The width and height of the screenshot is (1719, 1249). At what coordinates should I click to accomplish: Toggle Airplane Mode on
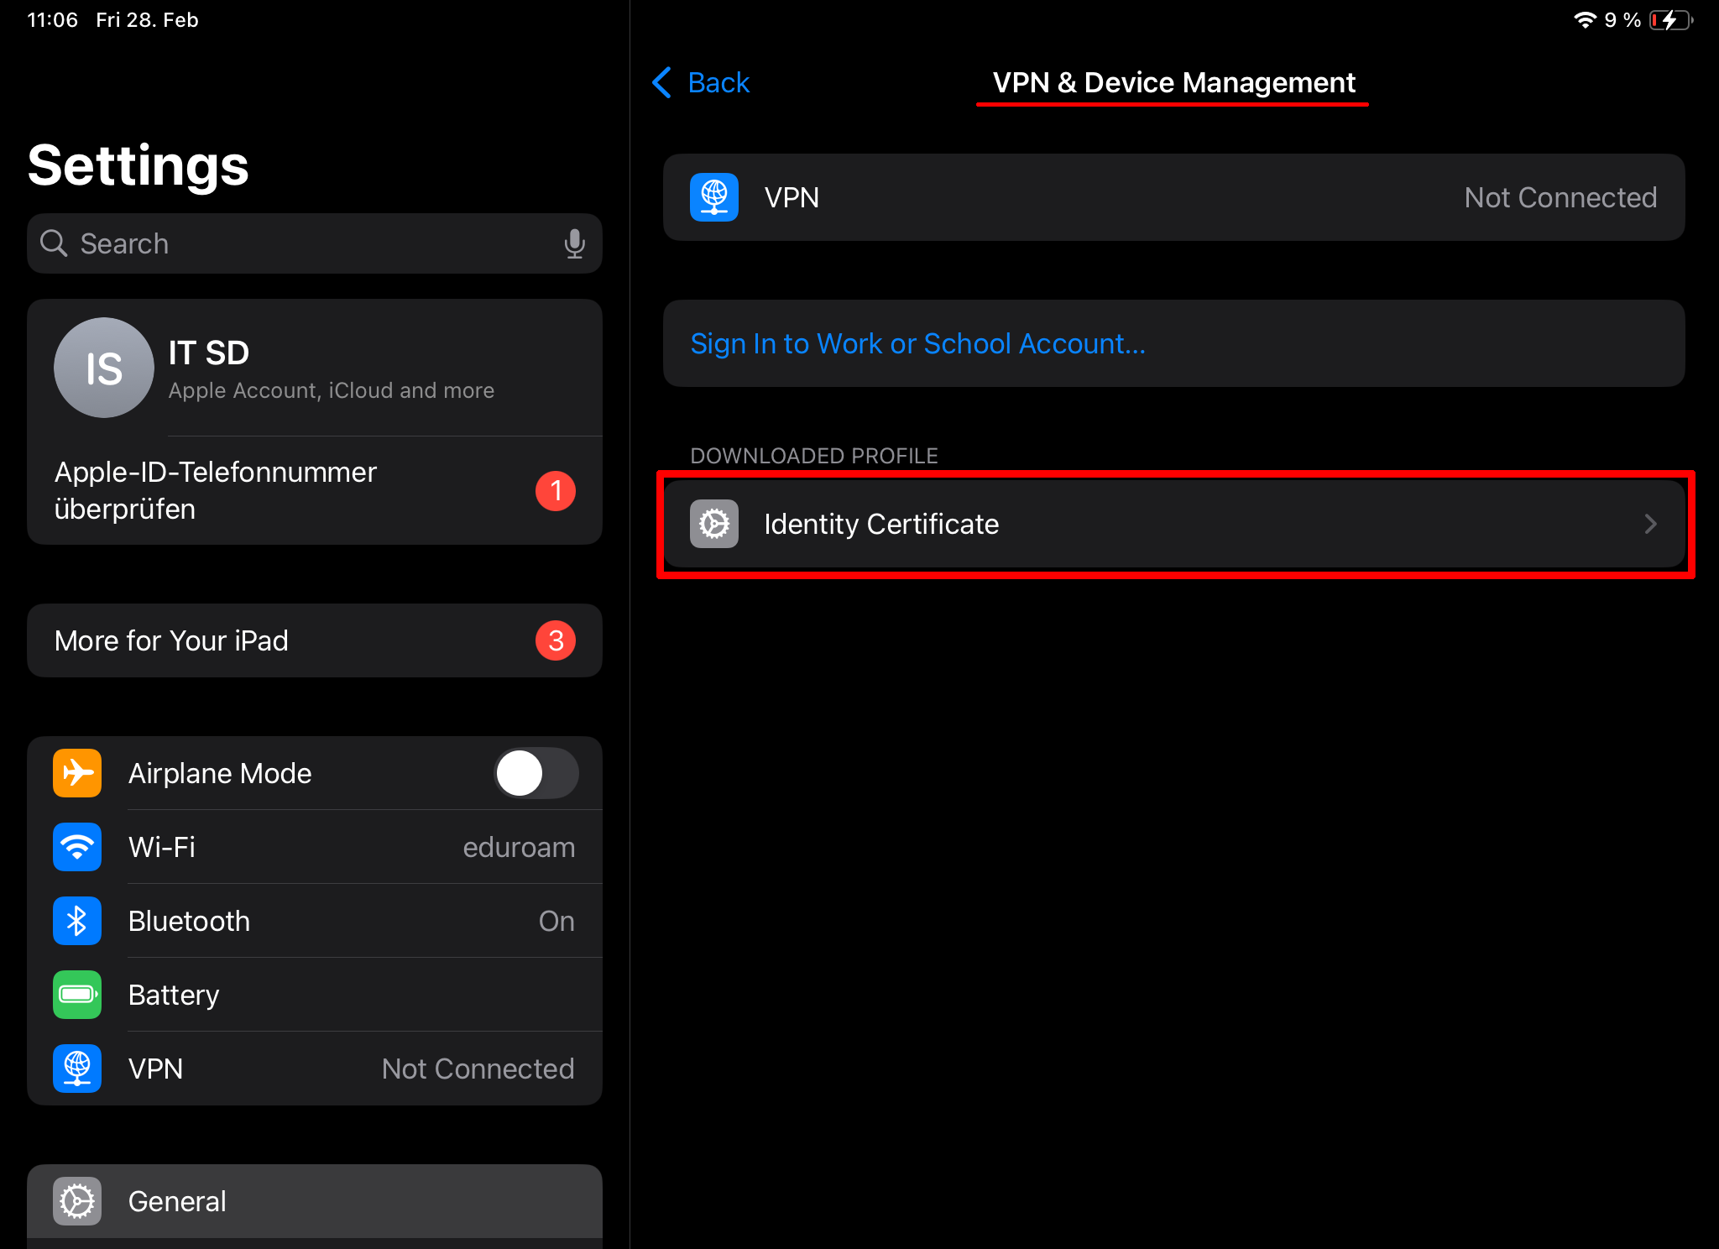coord(536,773)
